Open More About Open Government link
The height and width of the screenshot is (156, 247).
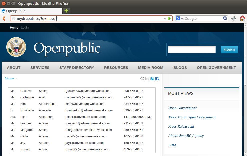(x=192, y=117)
